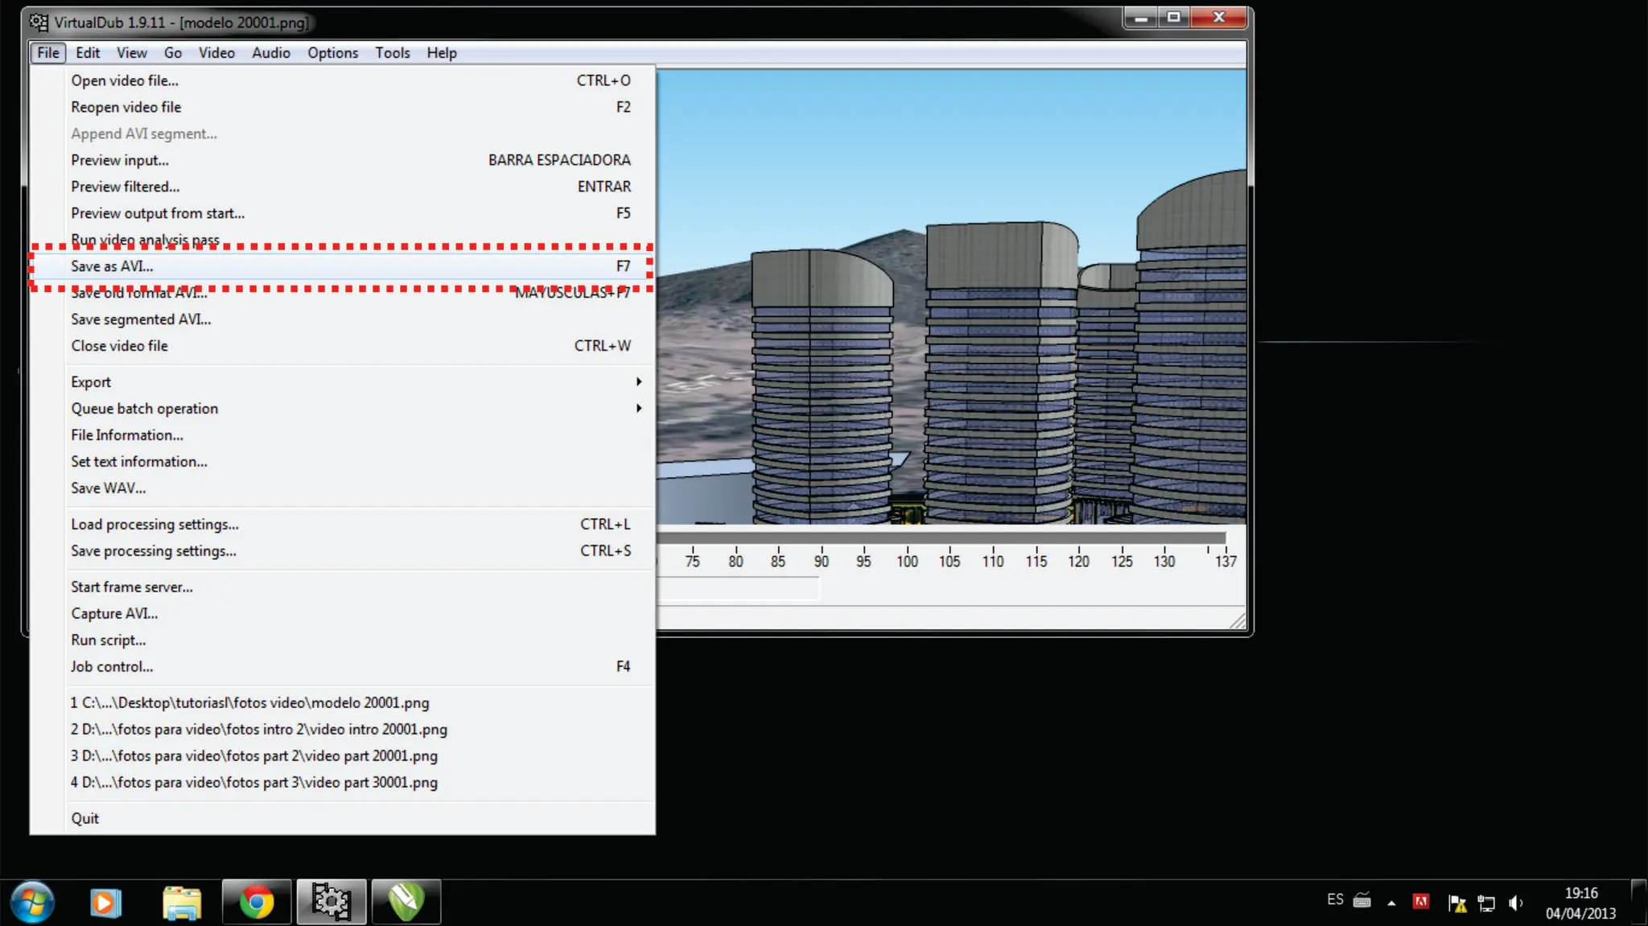Open the green pen app on taskbar

pyautogui.click(x=406, y=903)
